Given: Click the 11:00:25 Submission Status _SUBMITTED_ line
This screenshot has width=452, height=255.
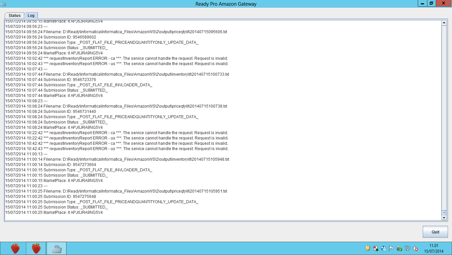Looking at the screenshot, I should point(56,207).
